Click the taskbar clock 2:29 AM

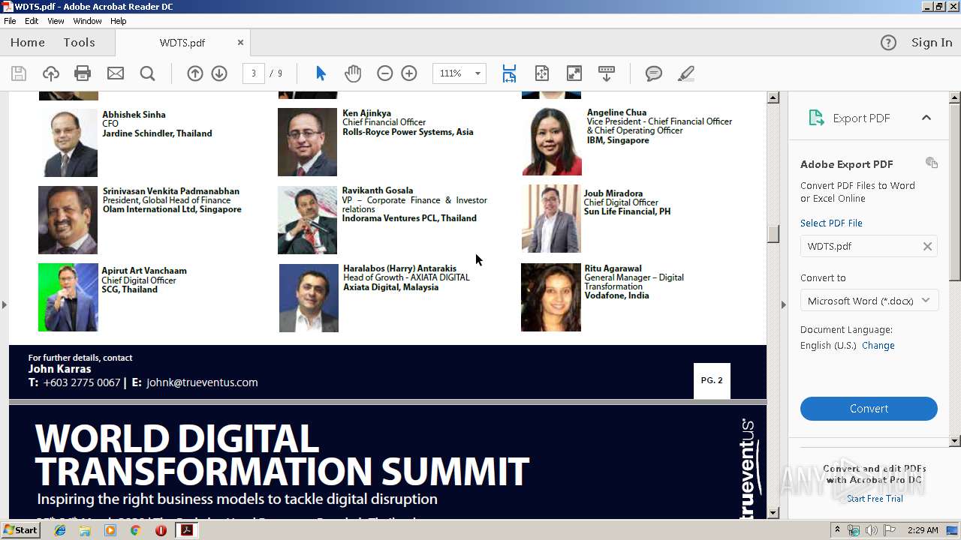pos(922,530)
